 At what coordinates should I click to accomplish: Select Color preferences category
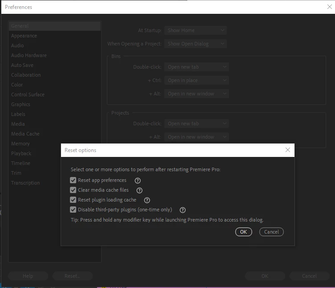click(55, 85)
